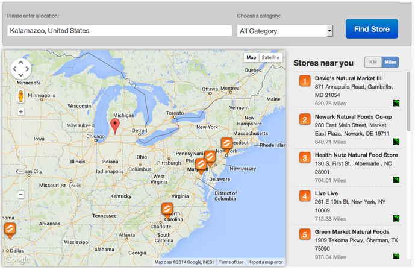Click the 704.01 Miles distance text
Image resolution: width=415 pixels, height=270 pixels.
(330, 180)
